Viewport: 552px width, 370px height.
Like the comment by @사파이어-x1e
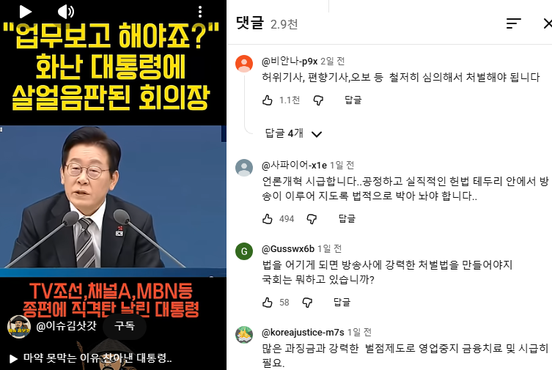[x=267, y=219]
